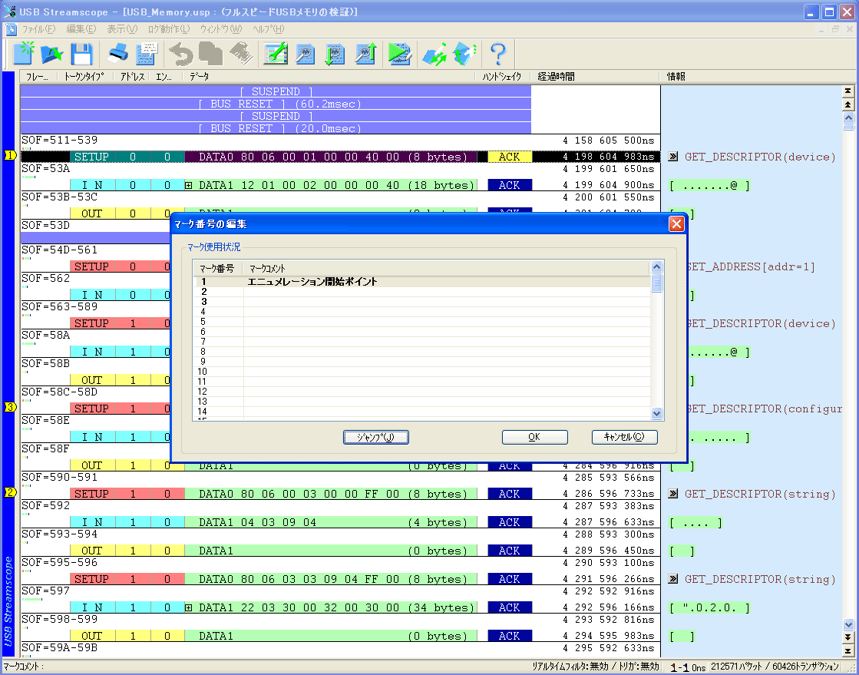Click the 4 158 605 500ns timestamp
Image resolution: width=859 pixels, height=675 pixels.
(x=609, y=141)
